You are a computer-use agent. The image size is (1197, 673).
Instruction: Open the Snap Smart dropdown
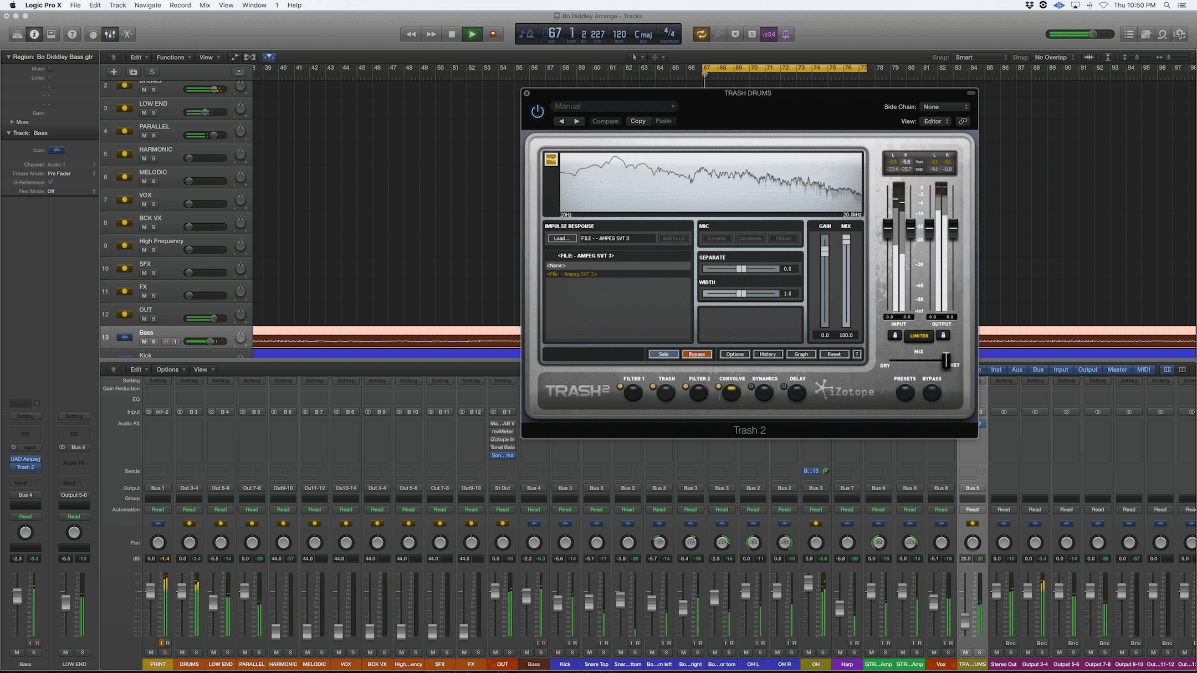tap(980, 57)
